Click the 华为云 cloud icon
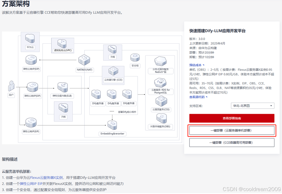 pyautogui.click(x=30, y=38)
